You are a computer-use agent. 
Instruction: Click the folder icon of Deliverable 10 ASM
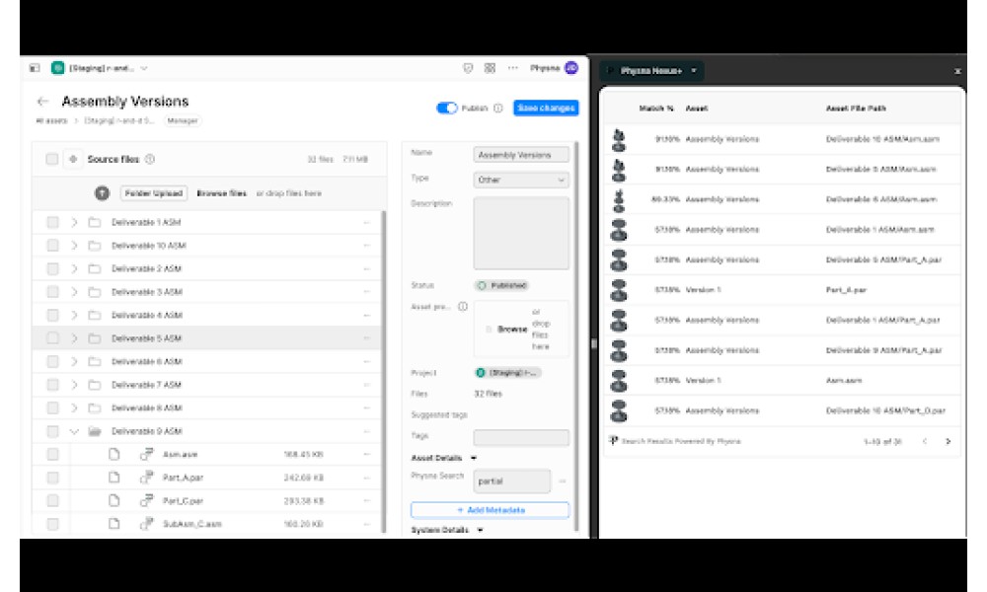click(x=95, y=246)
